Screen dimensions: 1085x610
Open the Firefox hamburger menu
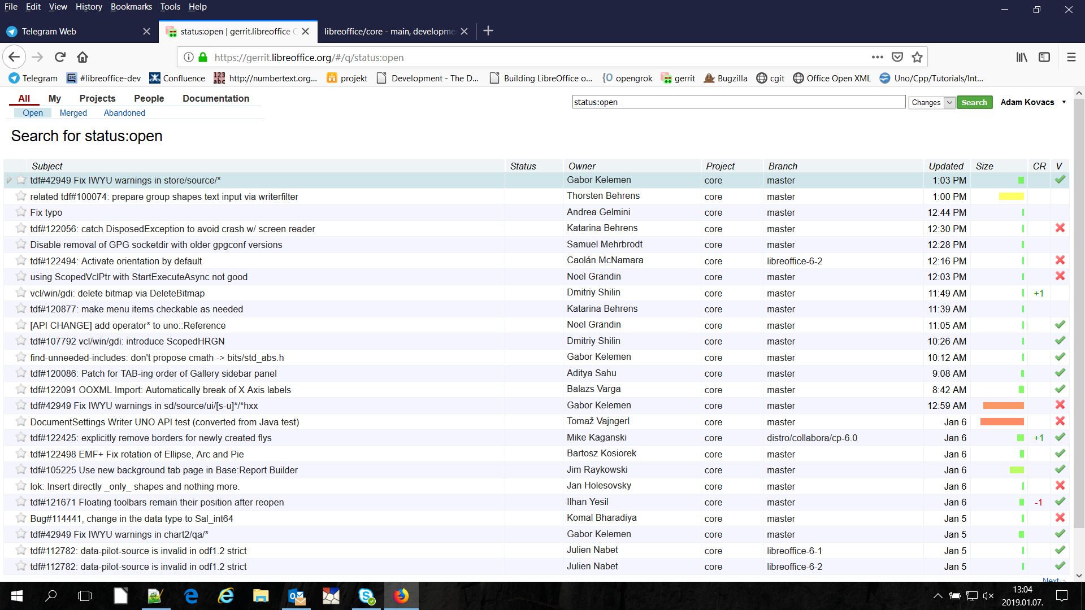[1071, 57]
